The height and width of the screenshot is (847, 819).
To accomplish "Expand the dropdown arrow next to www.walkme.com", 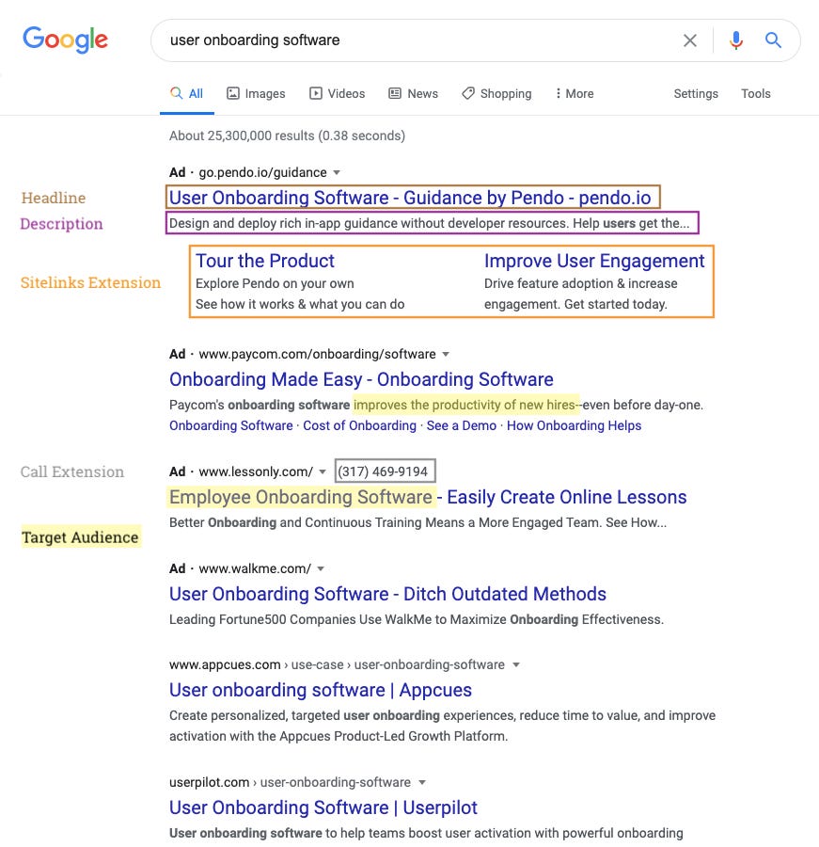I will tap(321, 568).
